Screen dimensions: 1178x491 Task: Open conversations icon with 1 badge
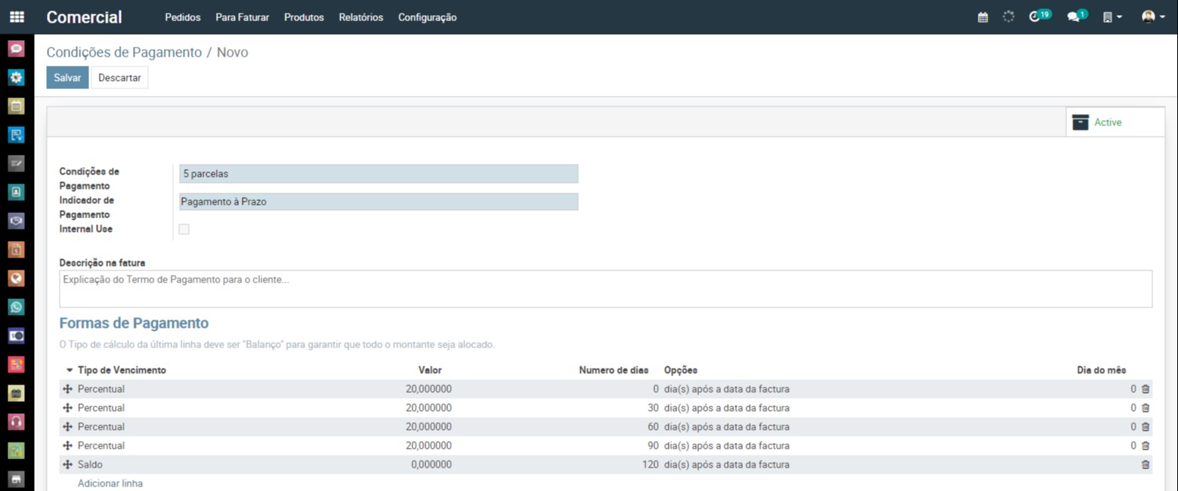(x=1074, y=17)
